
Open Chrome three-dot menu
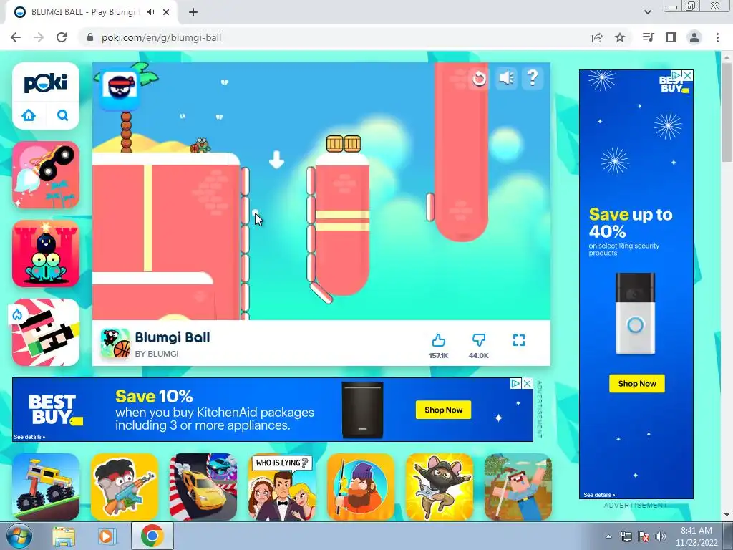click(717, 37)
